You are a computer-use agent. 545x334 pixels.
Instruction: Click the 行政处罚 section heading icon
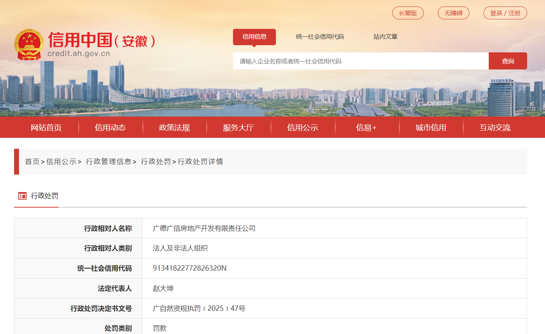(x=22, y=196)
